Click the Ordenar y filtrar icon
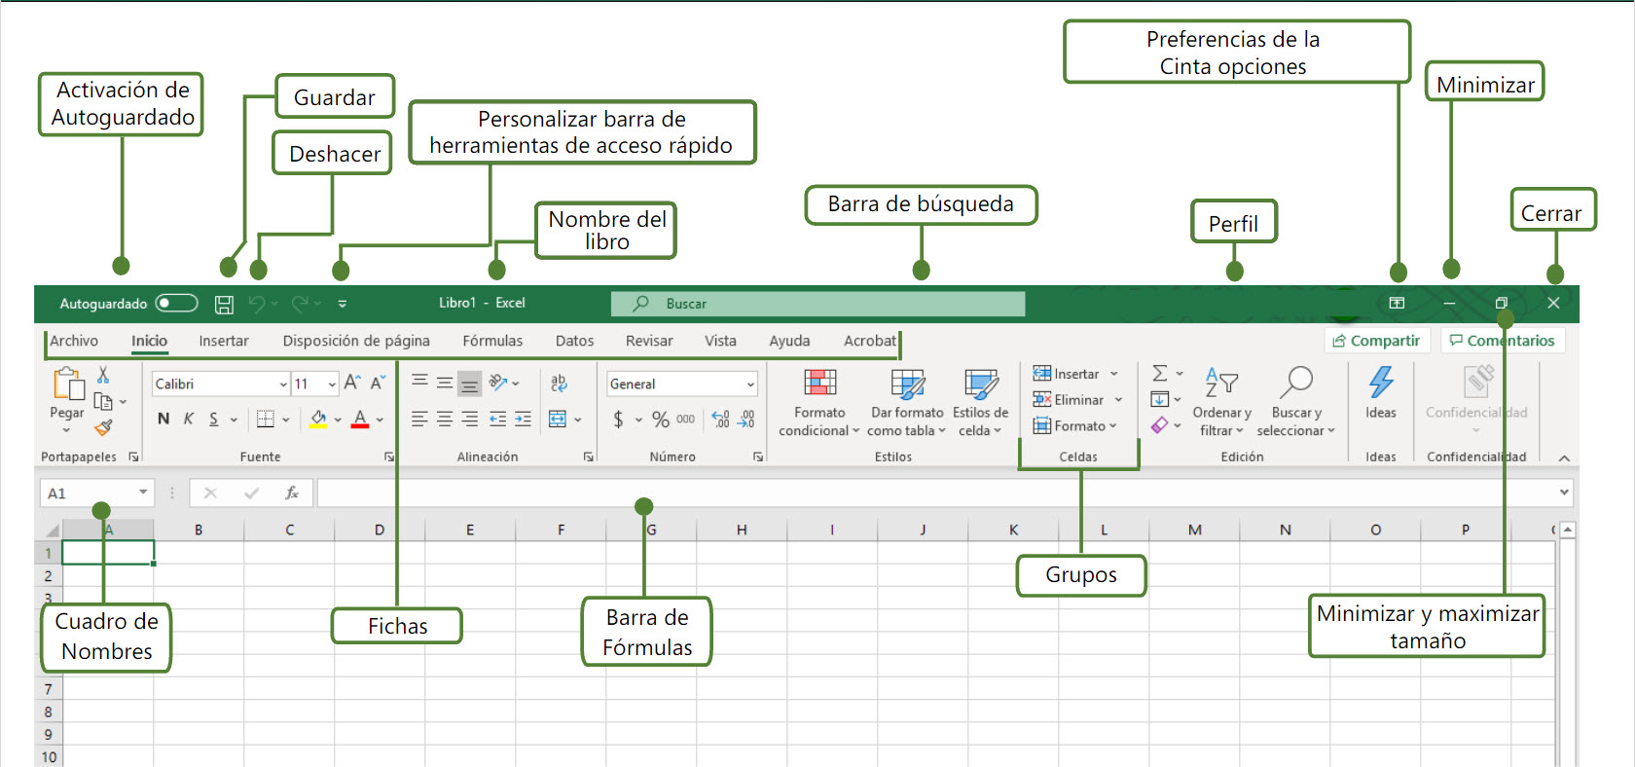The width and height of the screenshot is (1635, 767). coord(1221,382)
